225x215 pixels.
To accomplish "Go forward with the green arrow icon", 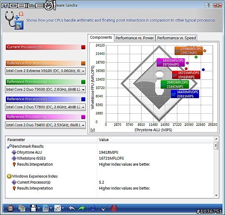I will point(81,208).
